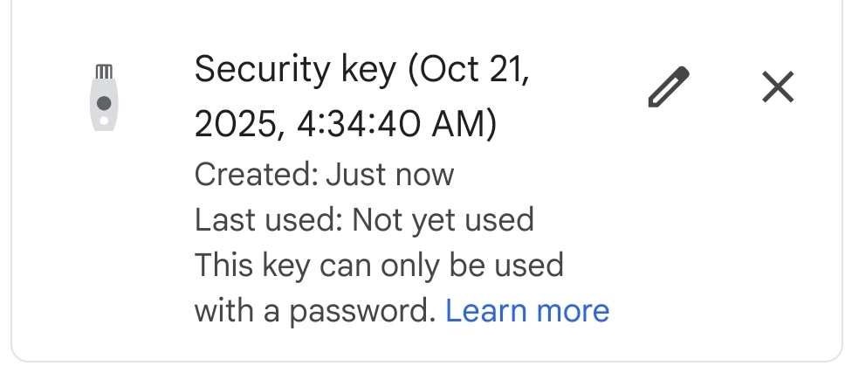Click the connector tip of key icon
The width and height of the screenshot is (852, 366).
(x=104, y=71)
